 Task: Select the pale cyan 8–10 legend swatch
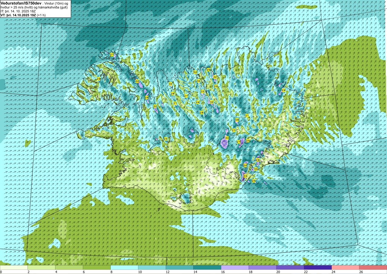[x=124, y=267]
